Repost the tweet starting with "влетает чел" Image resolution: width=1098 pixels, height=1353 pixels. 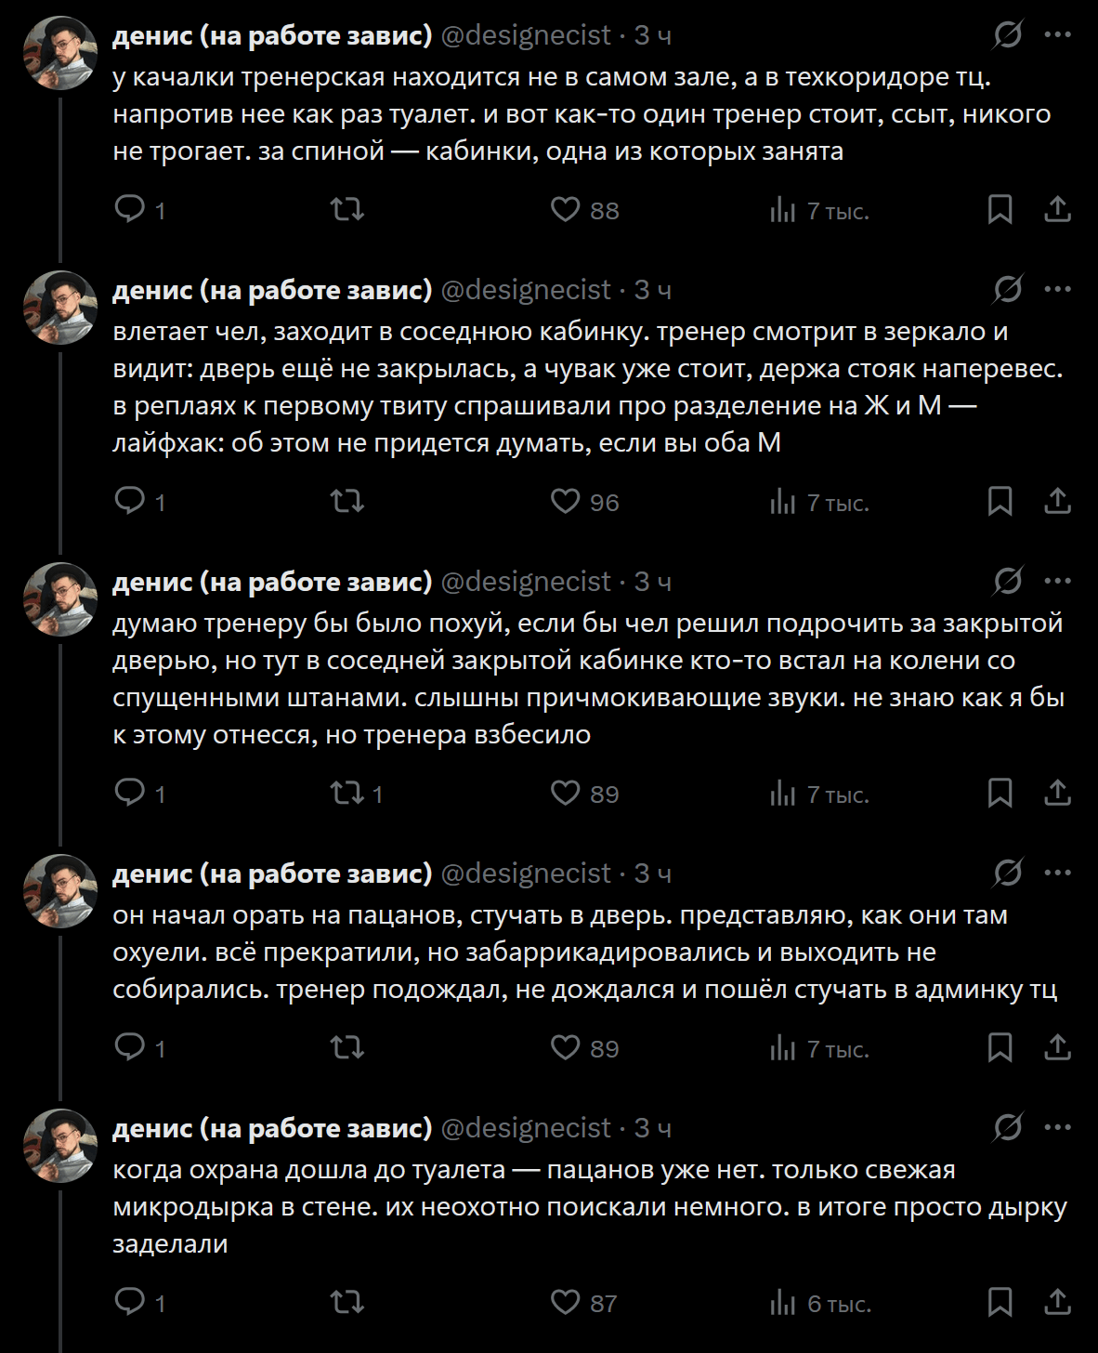point(347,502)
